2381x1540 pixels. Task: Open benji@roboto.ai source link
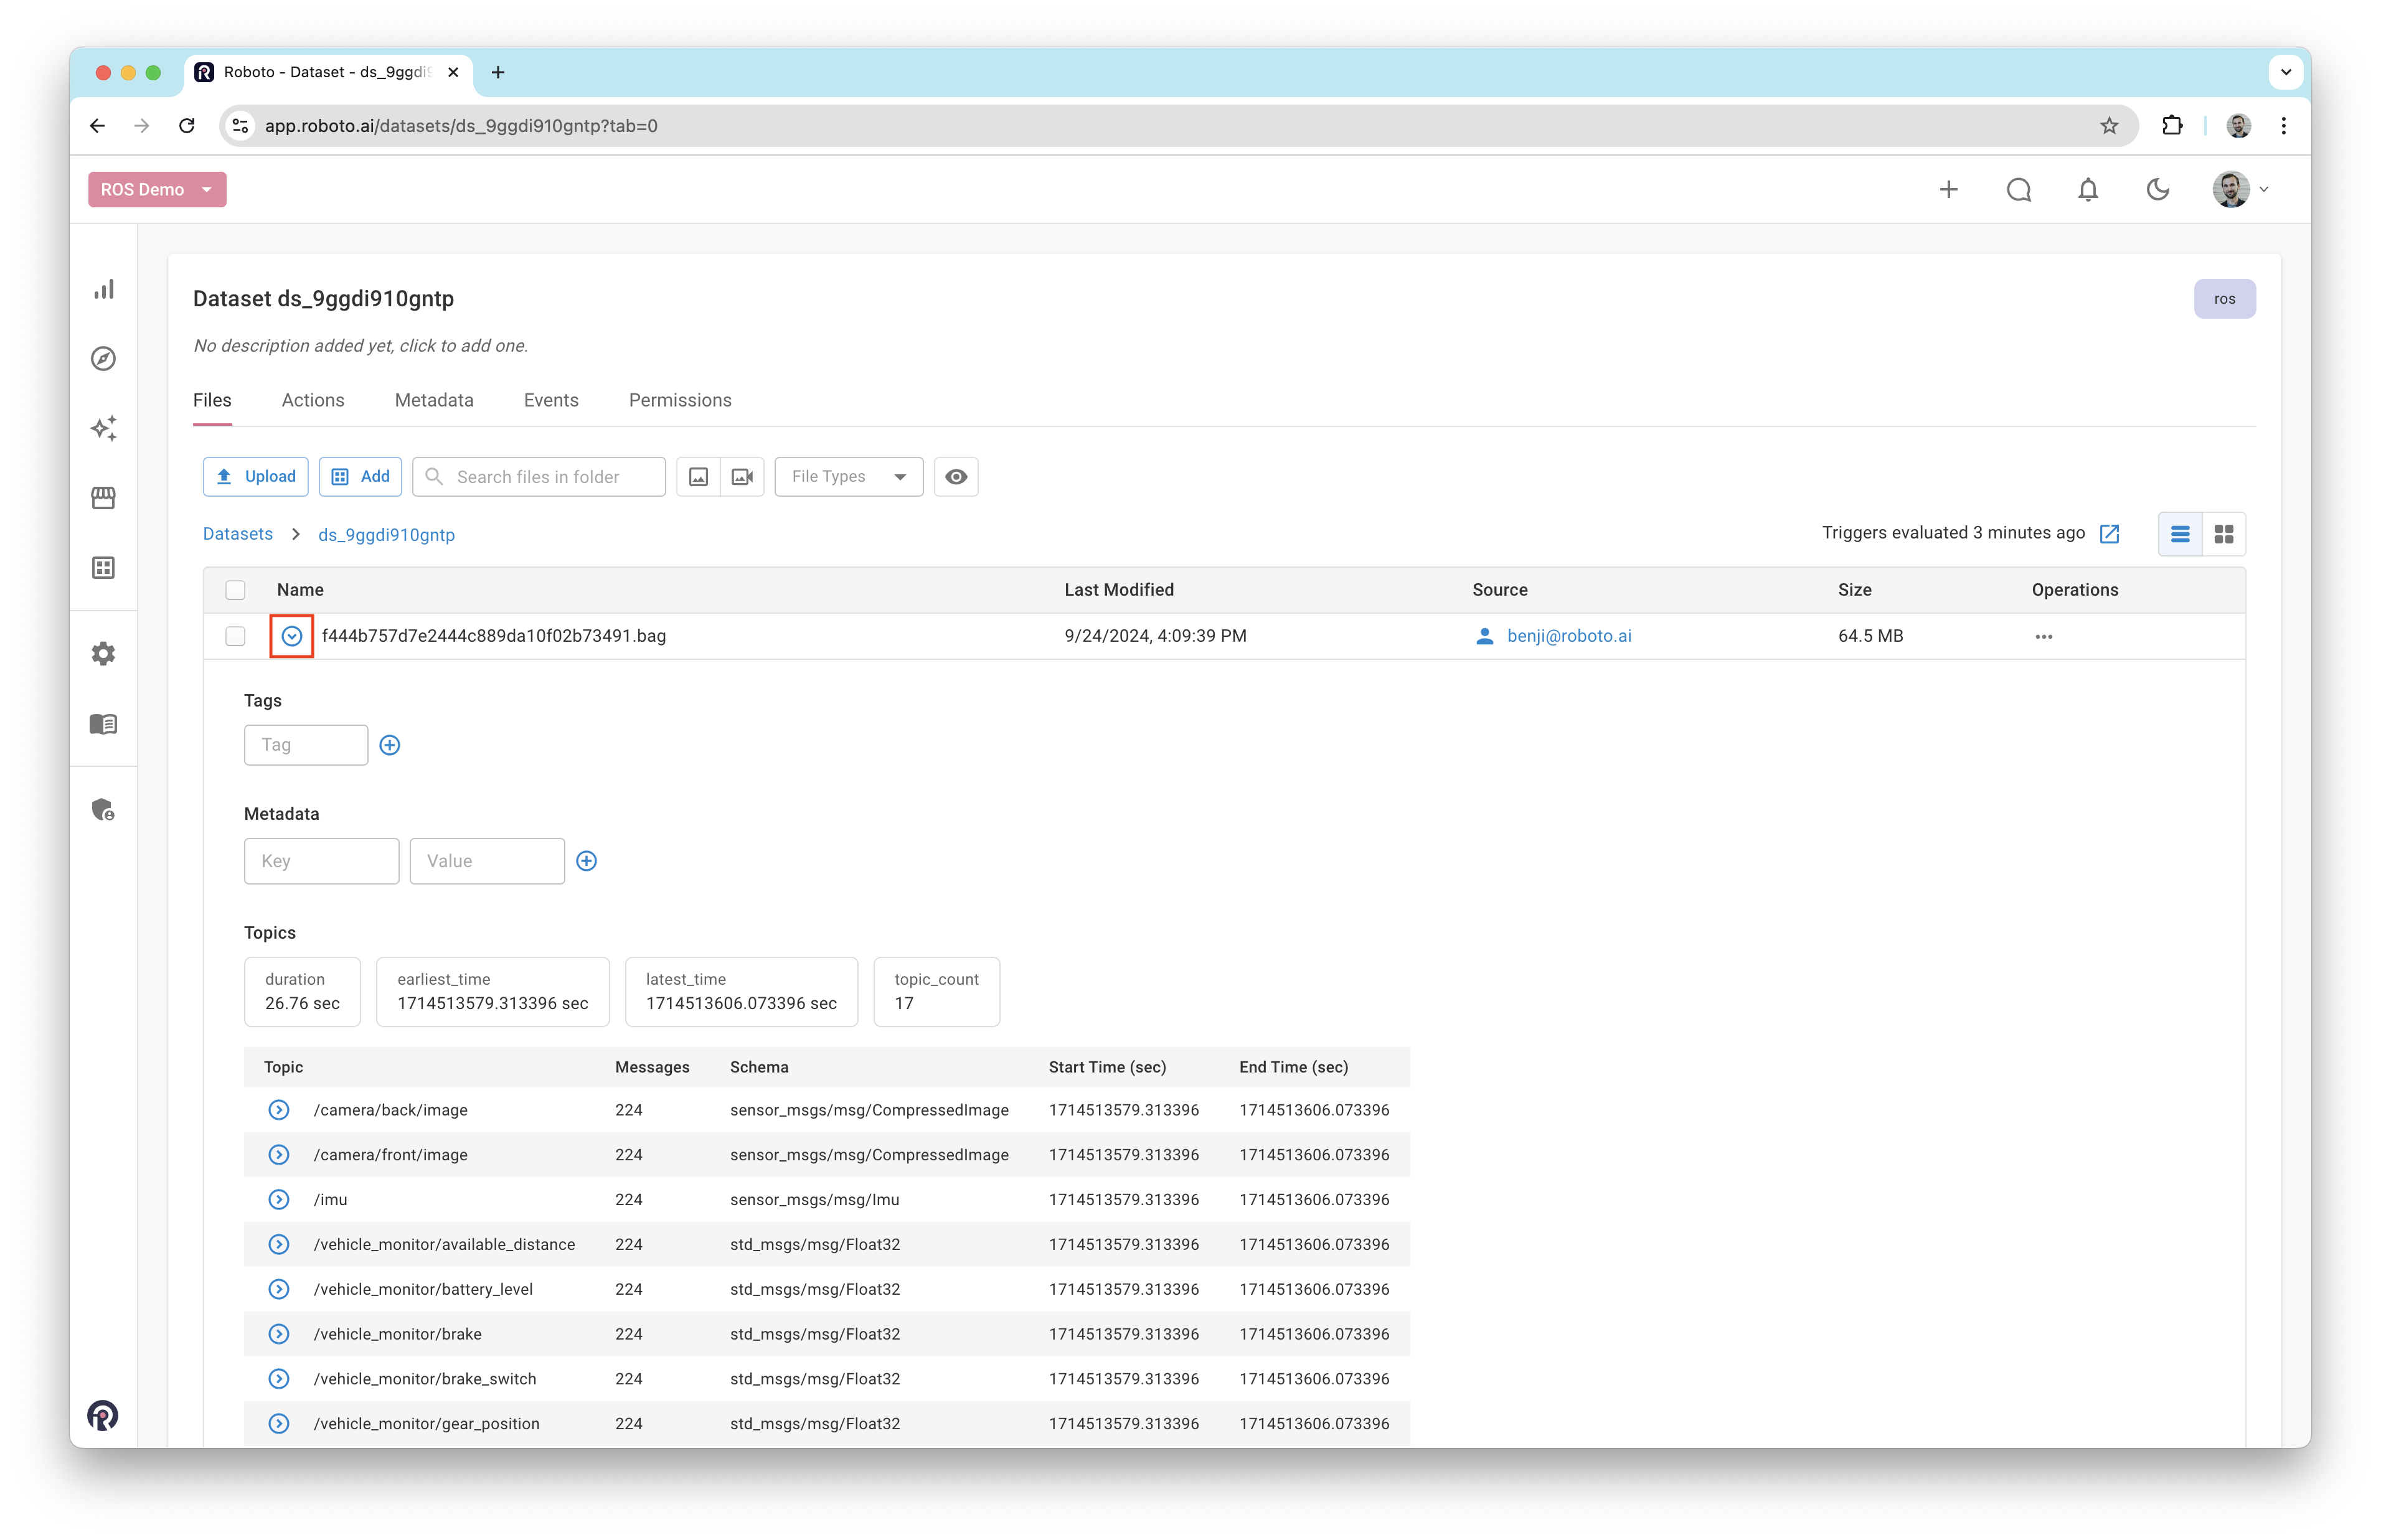[x=1568, y=636]
